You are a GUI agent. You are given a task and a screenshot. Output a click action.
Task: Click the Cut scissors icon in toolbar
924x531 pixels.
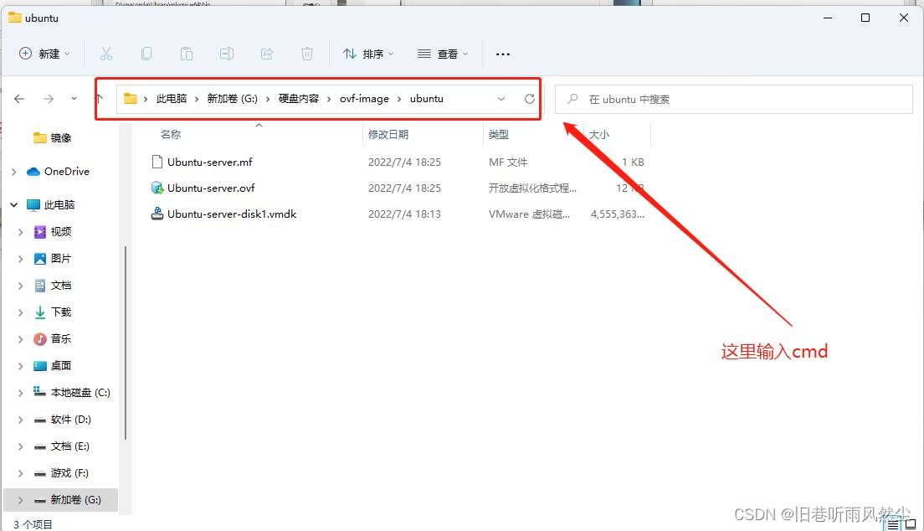click(106, 54)
